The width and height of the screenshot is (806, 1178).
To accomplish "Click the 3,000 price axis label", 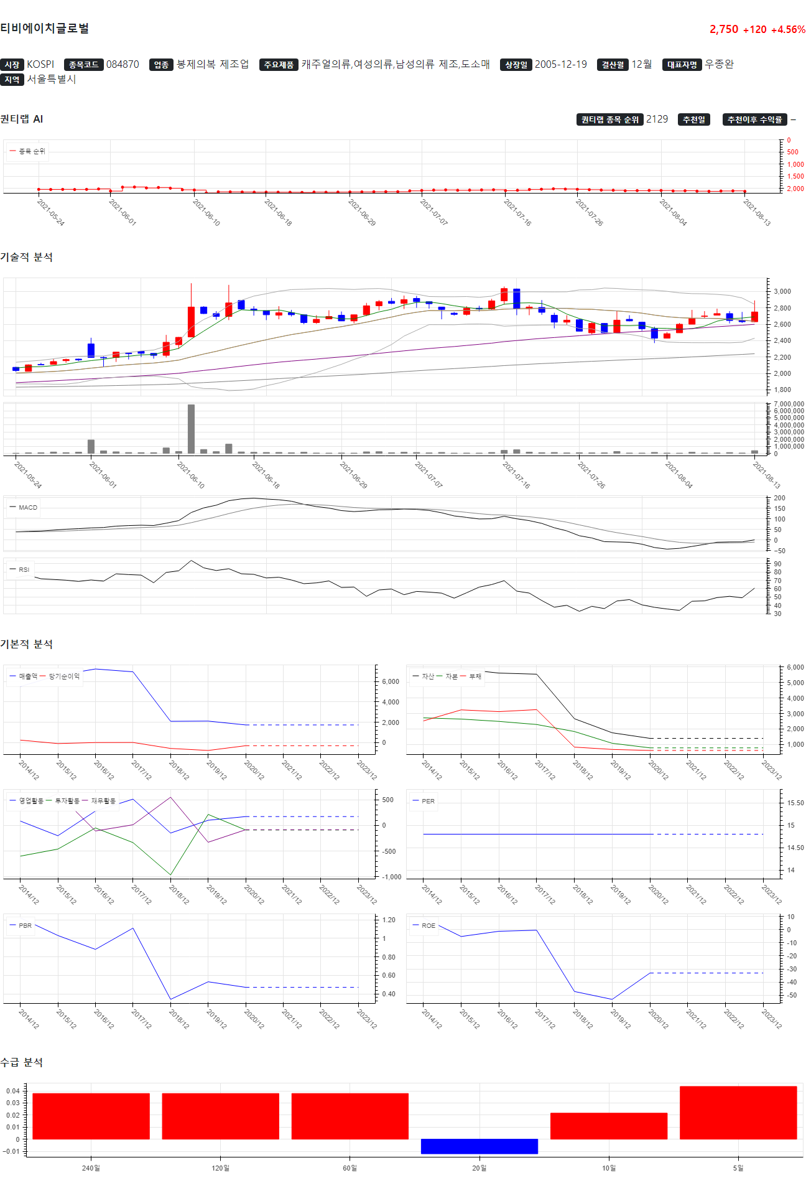I will point(782,291).
